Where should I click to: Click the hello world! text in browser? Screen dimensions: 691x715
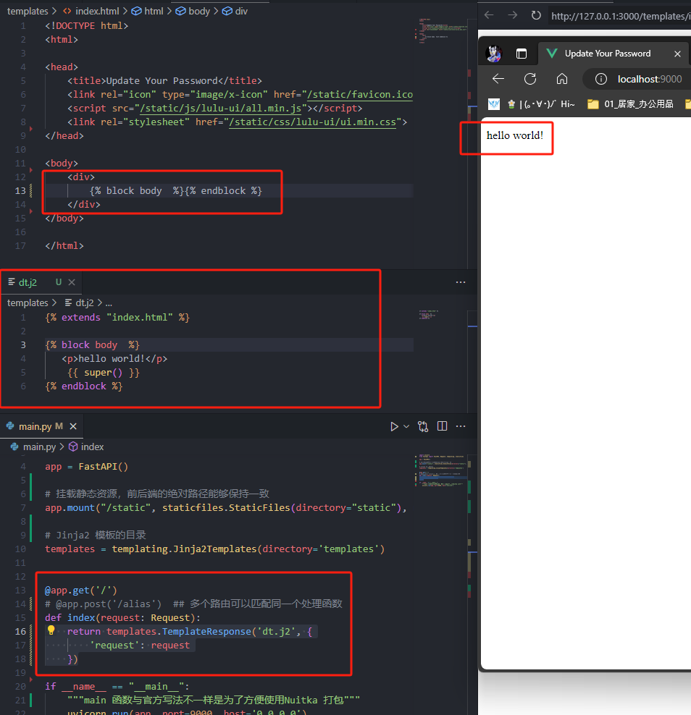tap(515, 135)
